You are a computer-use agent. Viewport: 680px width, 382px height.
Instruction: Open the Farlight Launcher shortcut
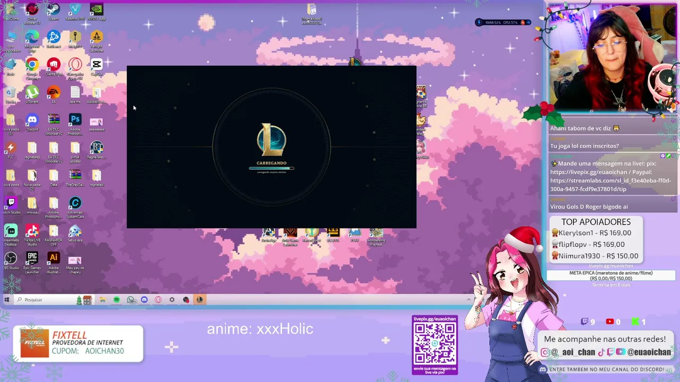click(96, 41)
